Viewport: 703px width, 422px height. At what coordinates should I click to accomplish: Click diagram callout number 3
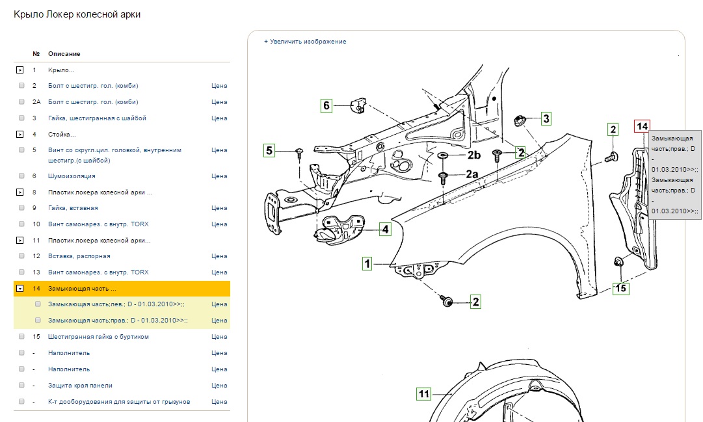546,119
